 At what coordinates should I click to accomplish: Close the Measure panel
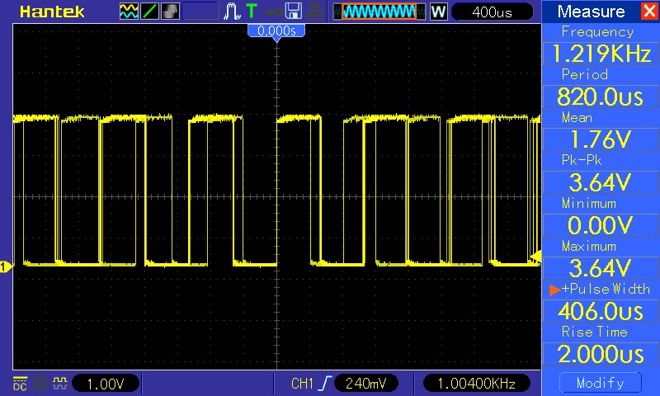pyautogui.click(x=648, y=12)
